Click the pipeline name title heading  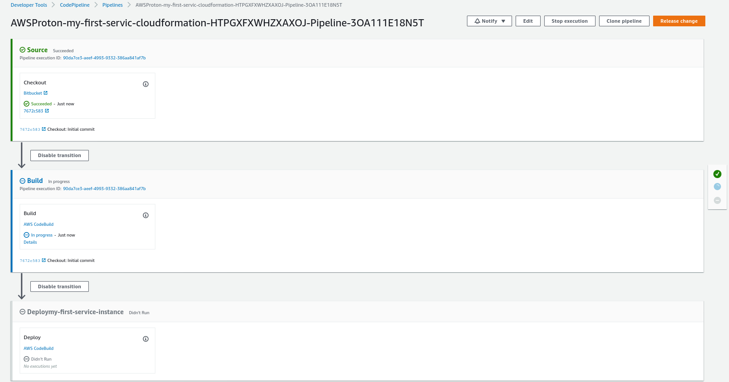tap(217, 23)
